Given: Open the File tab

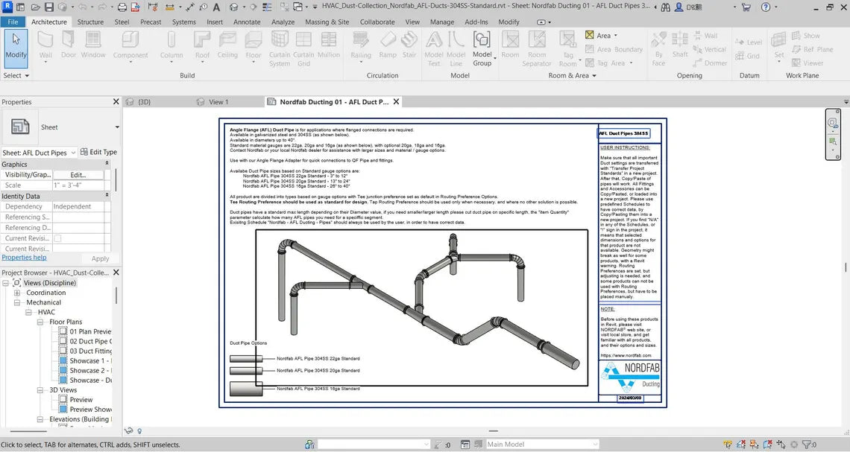Looking at the screenshot, I should click(x=13, y=22).
